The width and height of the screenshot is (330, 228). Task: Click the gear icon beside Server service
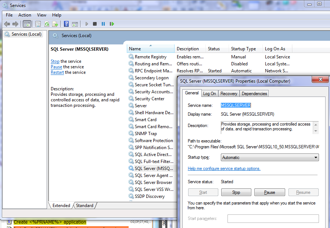(x=131, y=105)
